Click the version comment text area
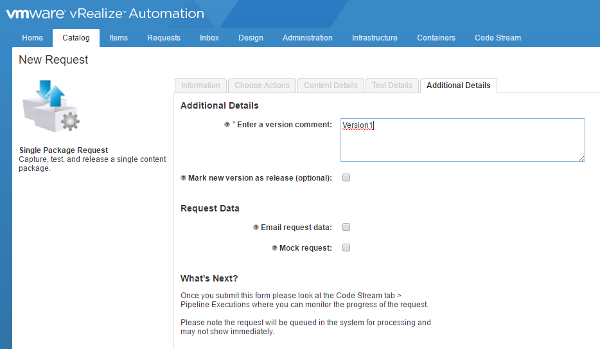The image size is (600, 349). pos(462,140)
